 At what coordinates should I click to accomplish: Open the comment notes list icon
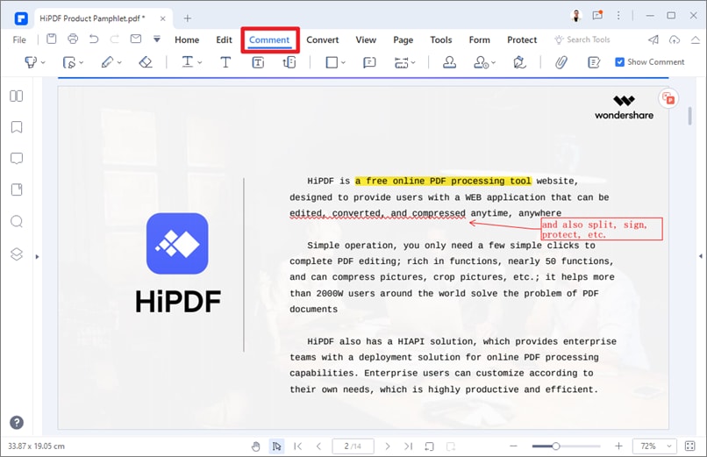(594, 62)
